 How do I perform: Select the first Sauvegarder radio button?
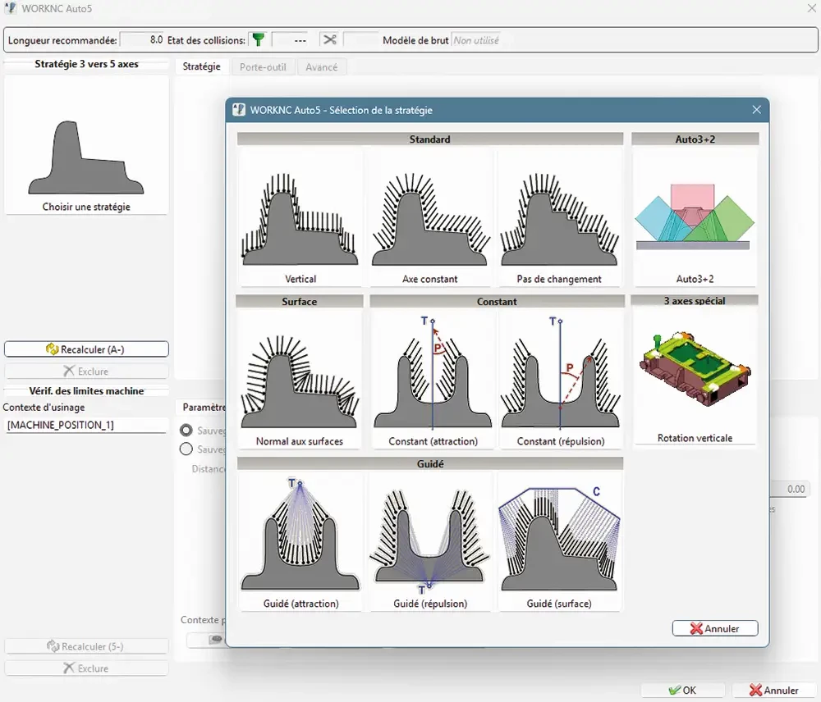(186, 430)
